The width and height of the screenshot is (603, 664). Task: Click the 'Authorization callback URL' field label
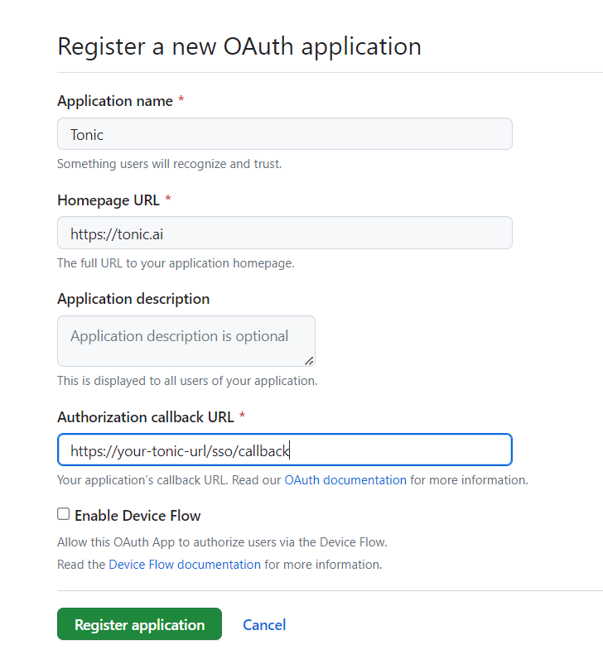tap(146, 416)
